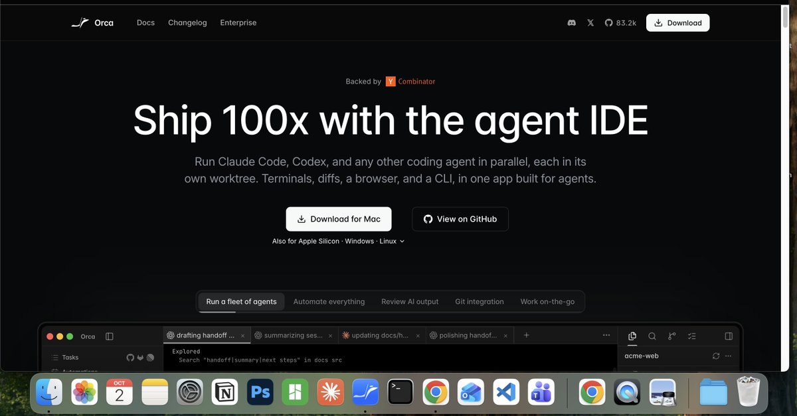Click the GitHub icon beside Tasks
This screenshot has height=416, width=797.
[x=130, y=358]
